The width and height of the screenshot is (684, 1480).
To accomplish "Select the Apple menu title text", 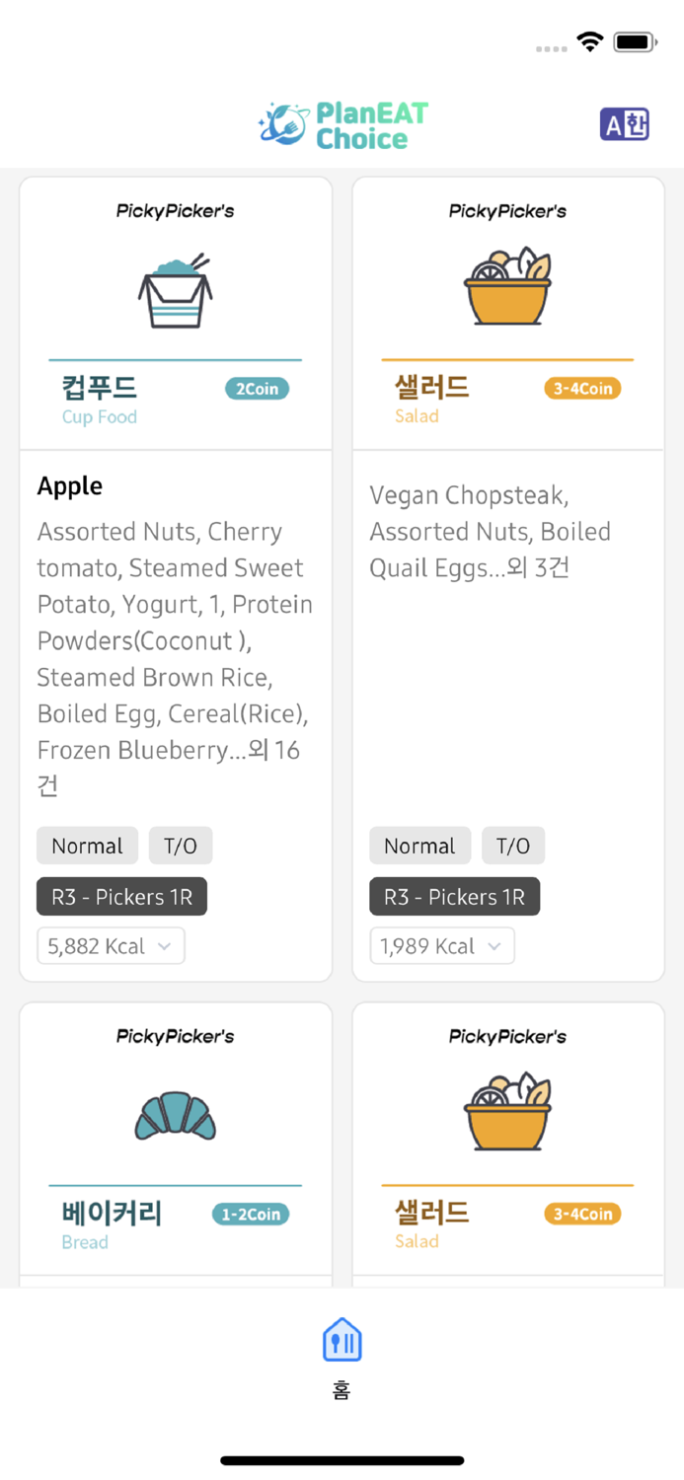I will 69,485.
